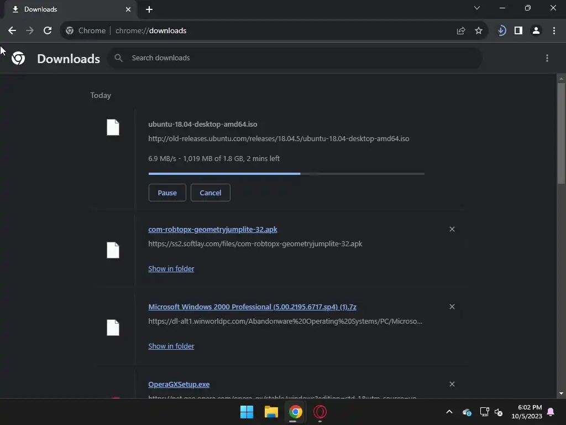Open the notifications bell icon
The width and height of the screenshot is (566, 425).
(551, 412)
